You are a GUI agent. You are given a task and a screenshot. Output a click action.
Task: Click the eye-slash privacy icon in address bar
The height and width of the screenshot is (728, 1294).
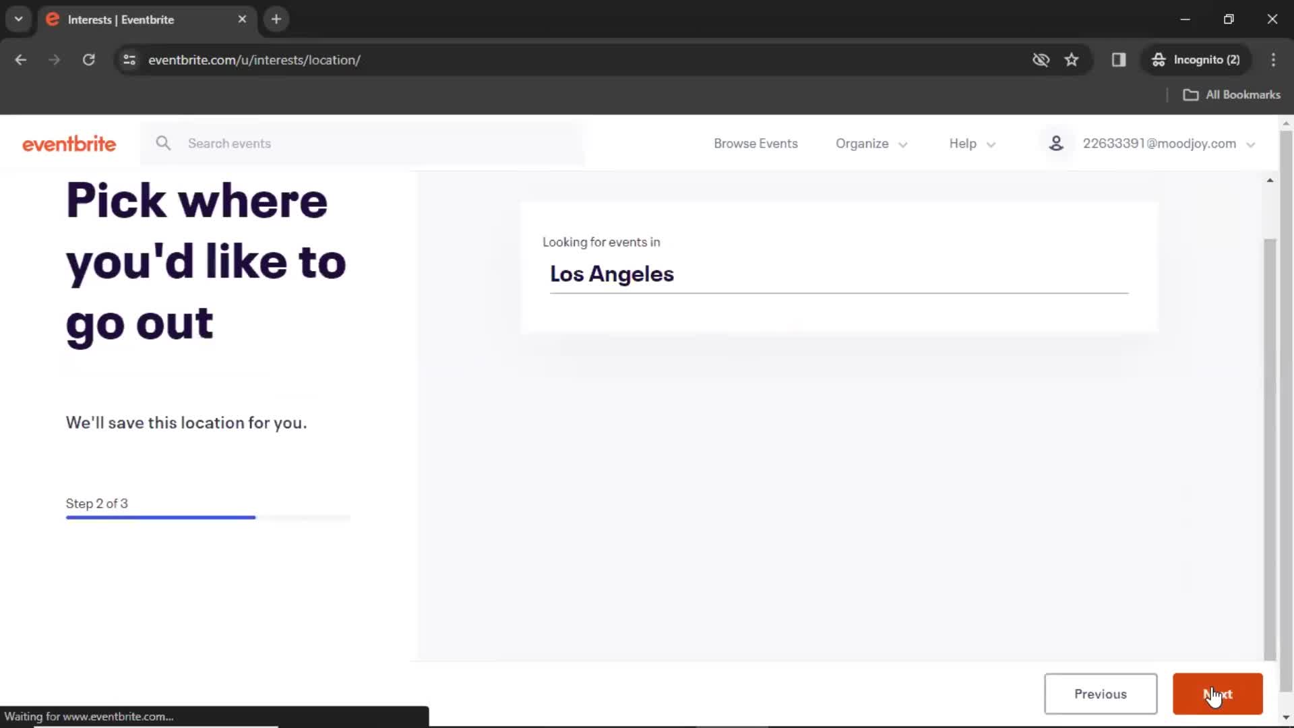tap(1041, 59)
